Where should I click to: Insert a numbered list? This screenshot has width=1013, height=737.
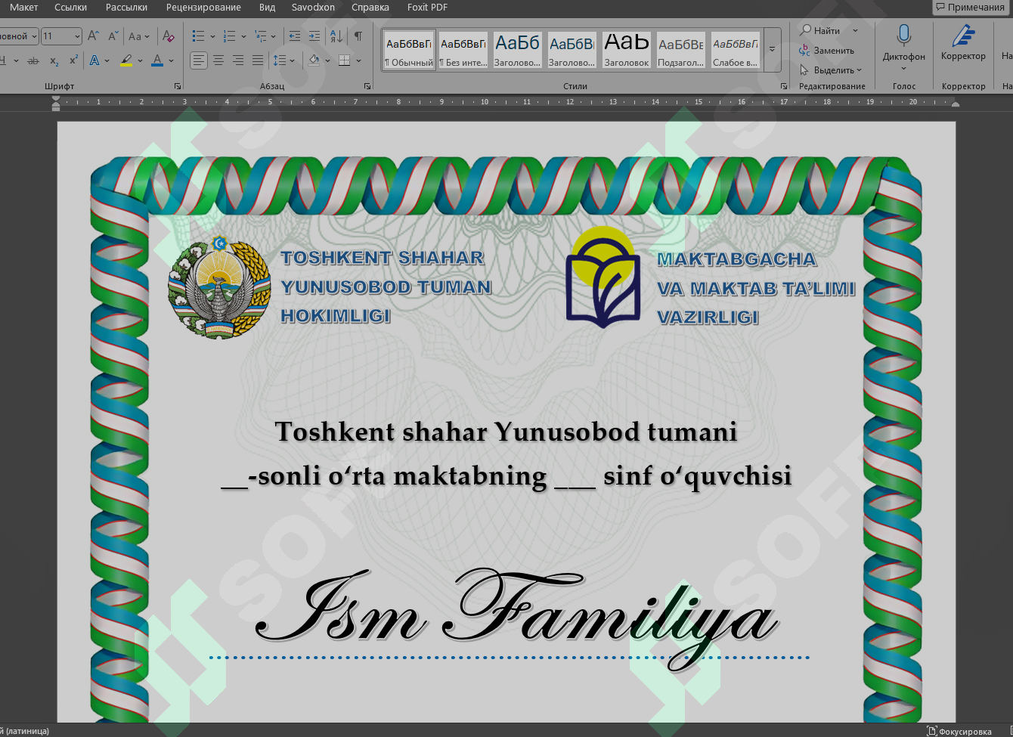(x=230, y=36)
